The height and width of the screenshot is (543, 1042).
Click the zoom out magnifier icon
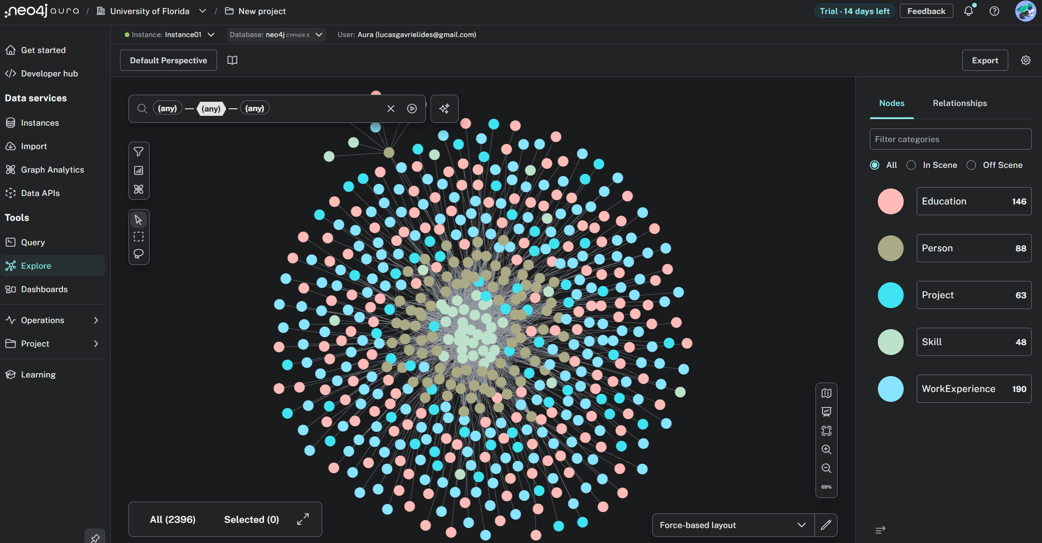[x=826, y=468]
